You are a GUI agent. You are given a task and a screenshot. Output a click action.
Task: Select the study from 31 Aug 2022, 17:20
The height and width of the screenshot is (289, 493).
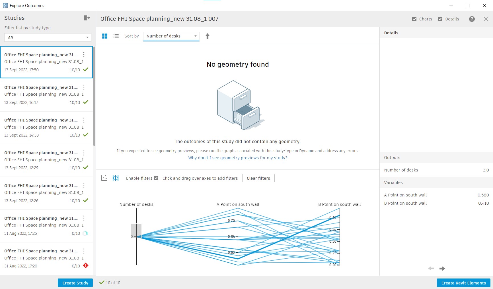click(46, 258)
